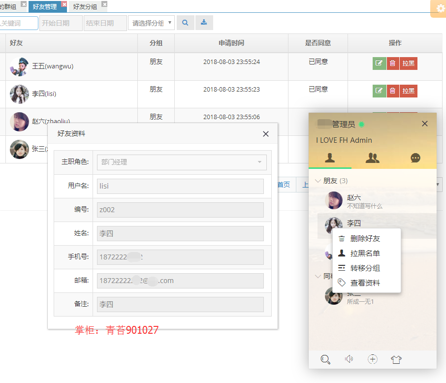Edit the 李四 friend row
Image resolution: width=446 pixels, height=383 pixels.
[x=379, y=91]
